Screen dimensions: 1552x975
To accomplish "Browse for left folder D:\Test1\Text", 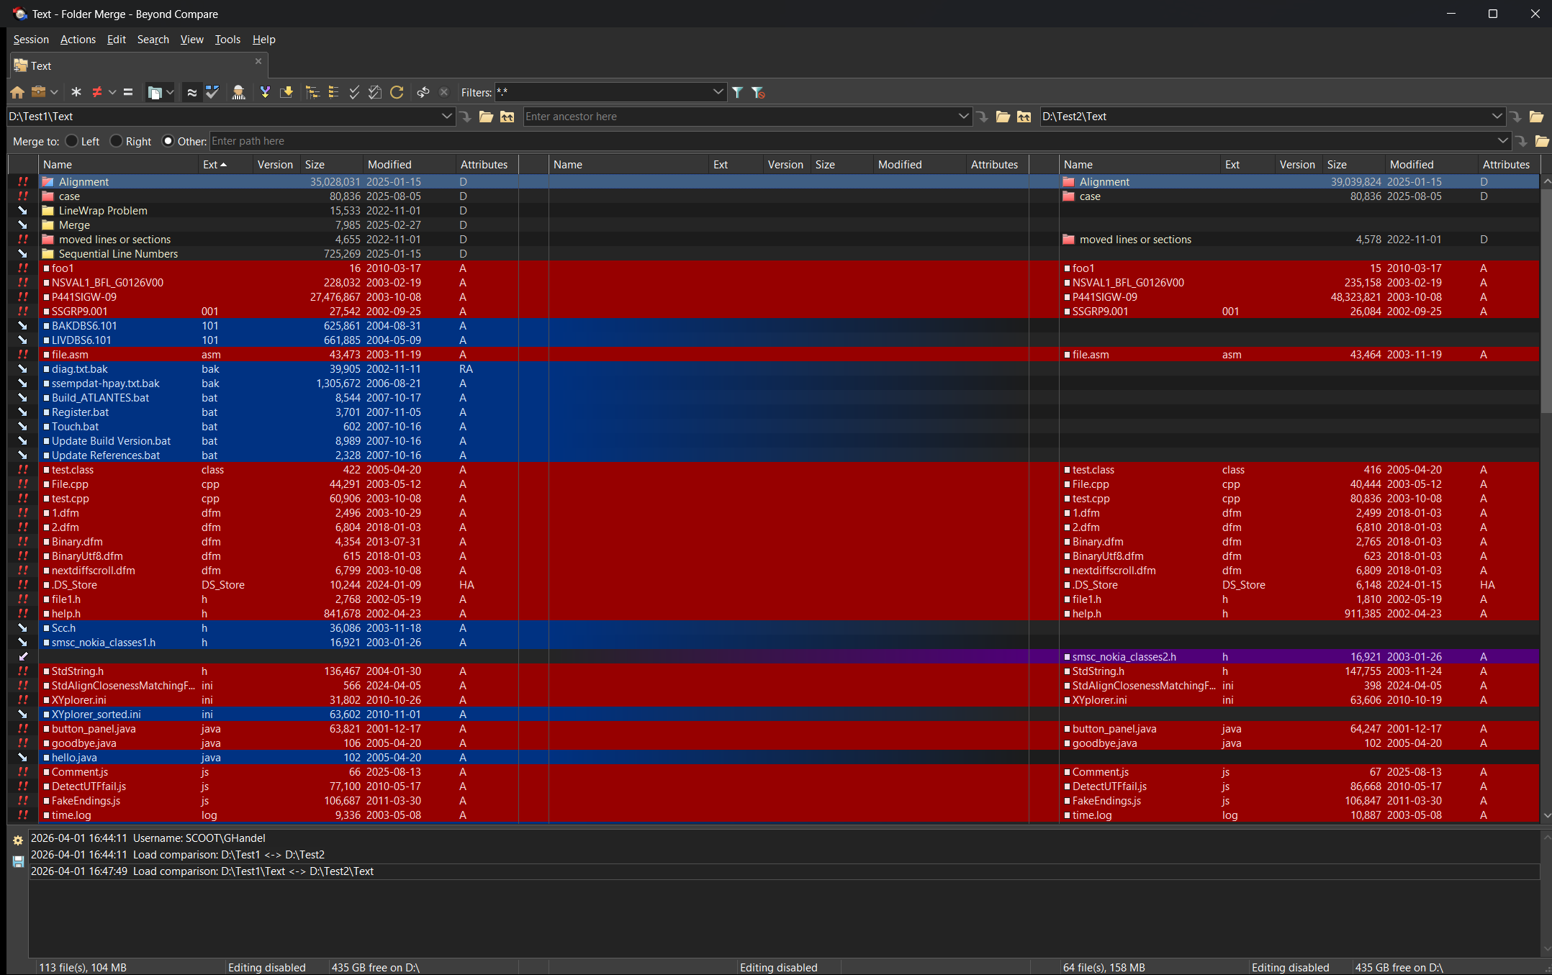I will pos(486,117).
